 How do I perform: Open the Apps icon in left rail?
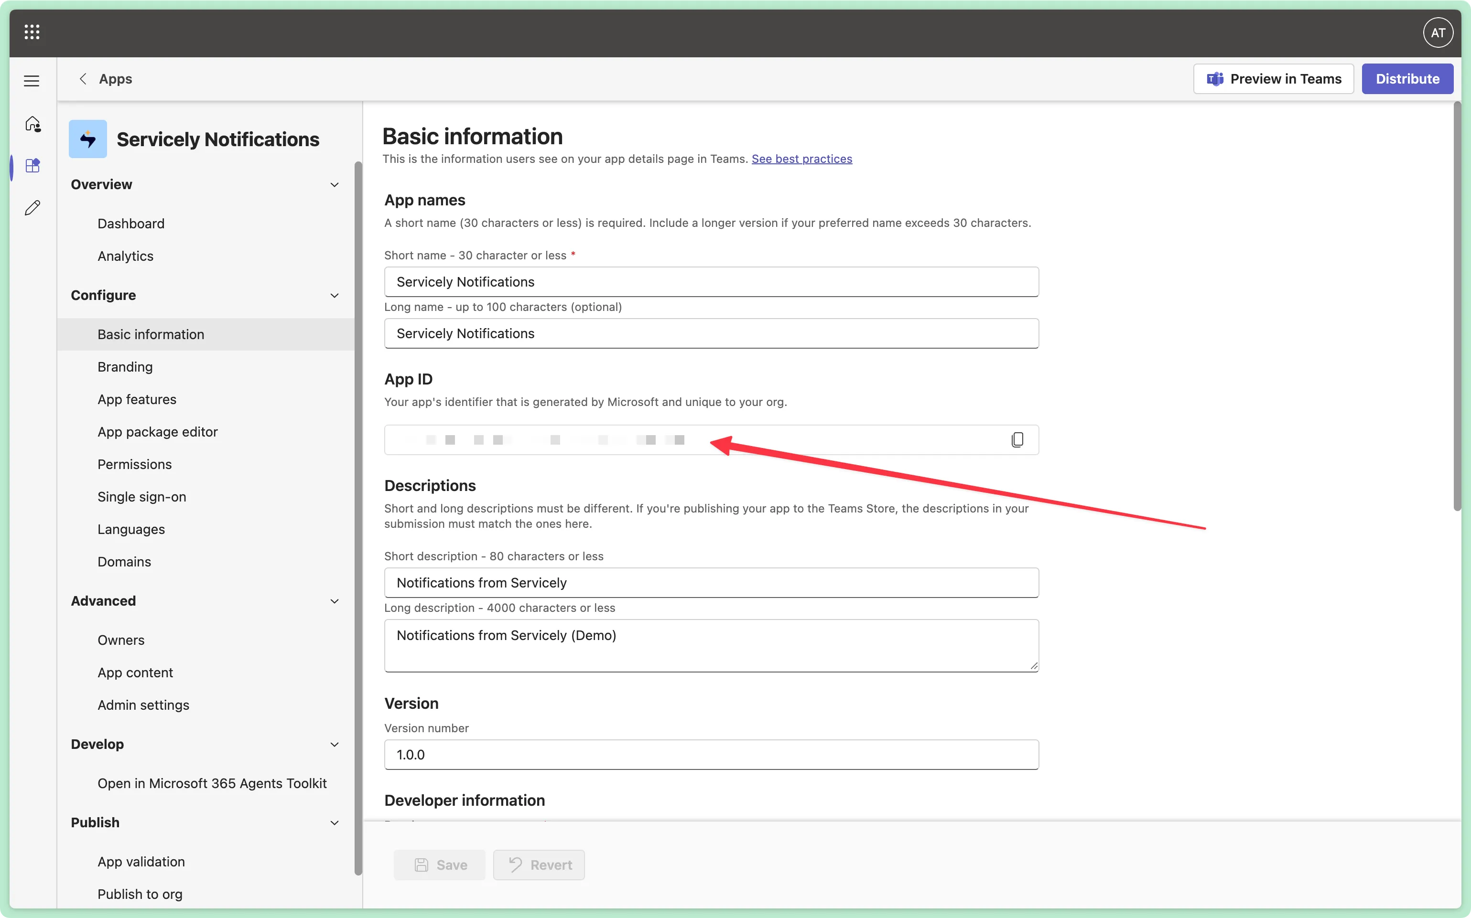pyautogui.click(x=33, y=166)
